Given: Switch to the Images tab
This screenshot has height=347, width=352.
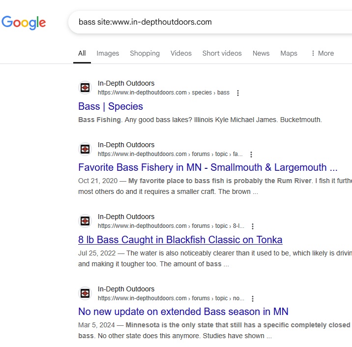Looking at the screenshot, I should tap(108, 53).
